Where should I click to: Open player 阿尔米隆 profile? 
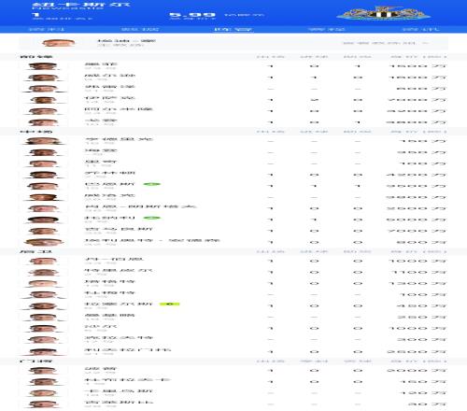[119, 109]
